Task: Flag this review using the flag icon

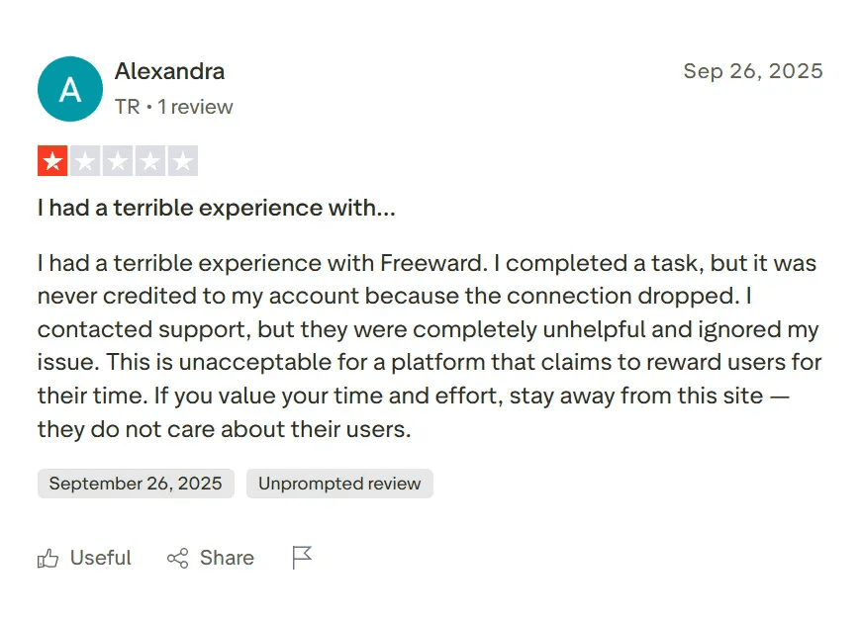Action: coord(303,559)
